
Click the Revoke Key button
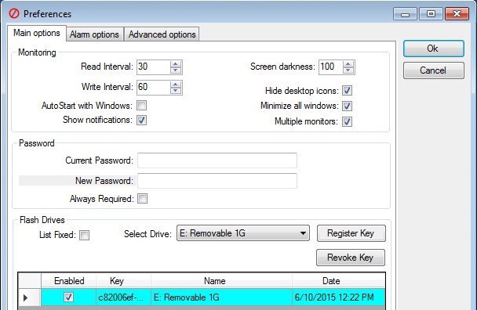tap(351, 258)
